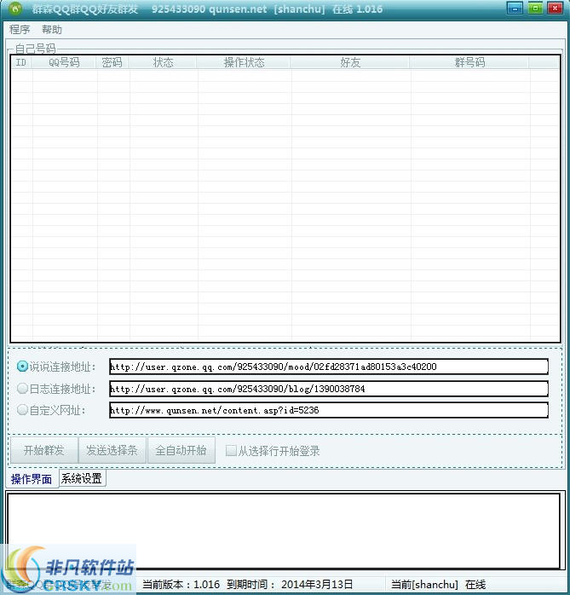Click the 好友 column header
570x595 pixels.
coord(350,62)
